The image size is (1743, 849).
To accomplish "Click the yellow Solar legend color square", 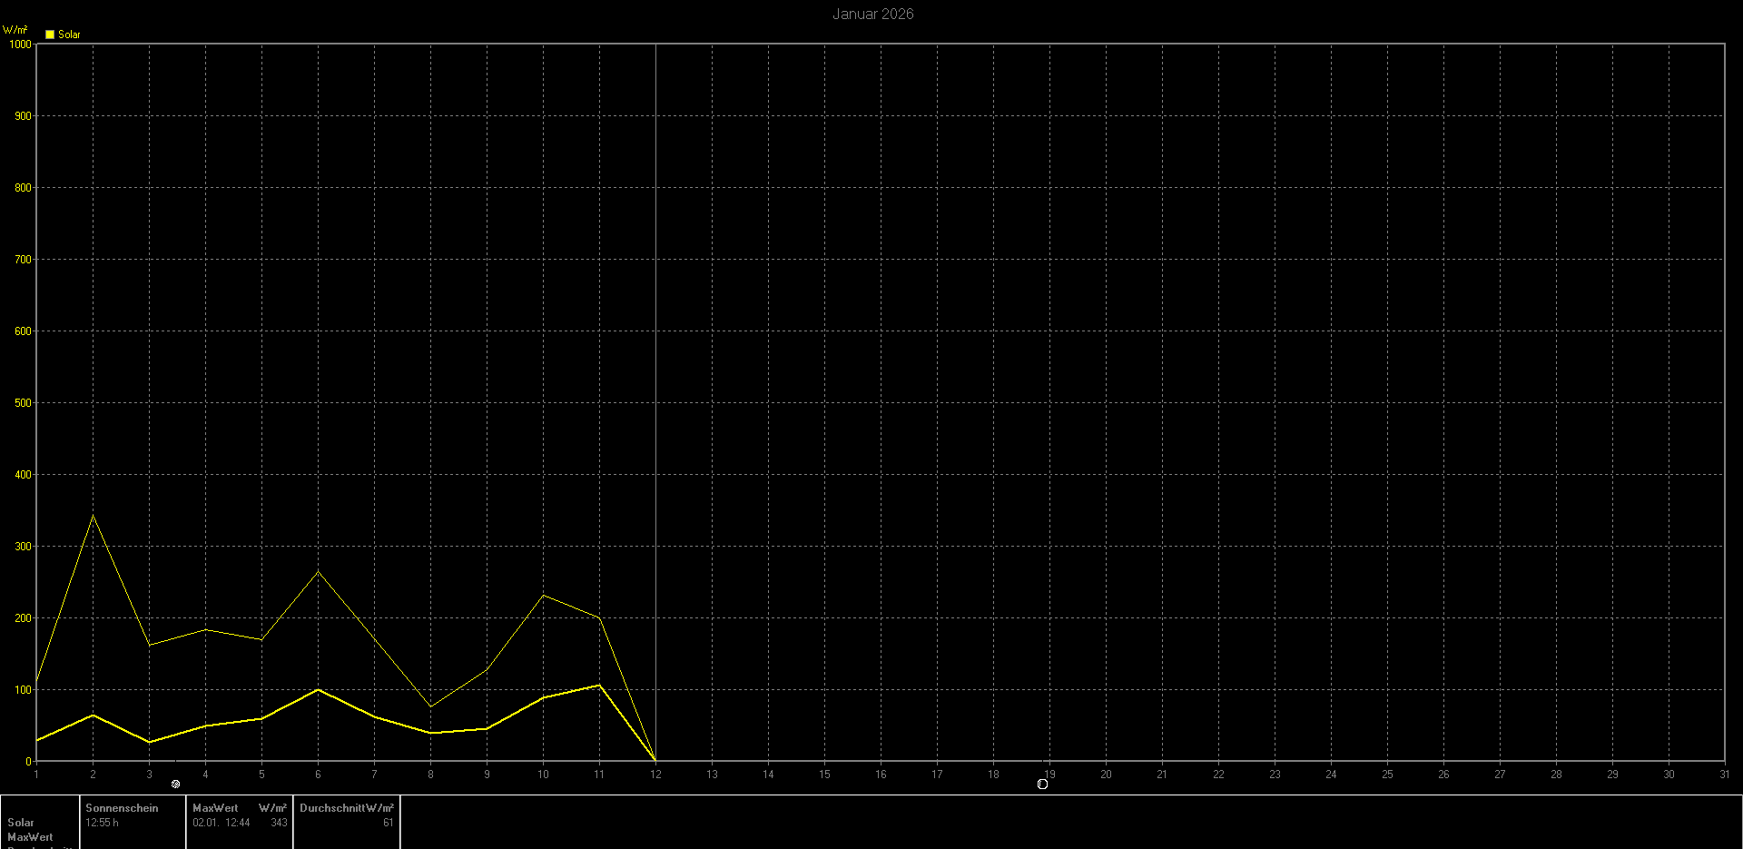I will 50,35.
